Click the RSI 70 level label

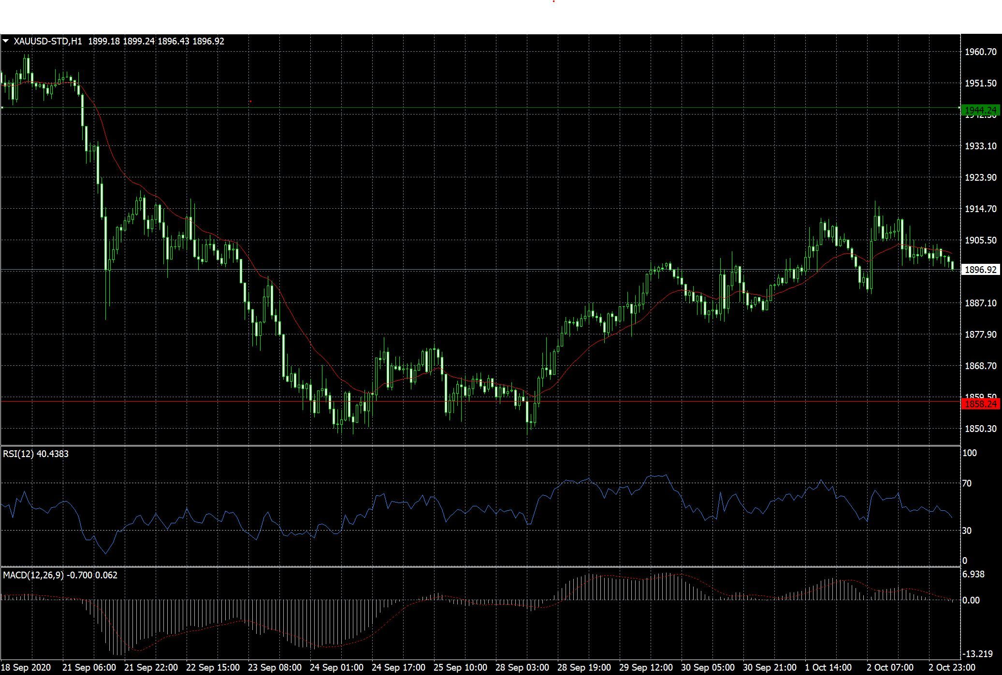[x=967, y=483]
